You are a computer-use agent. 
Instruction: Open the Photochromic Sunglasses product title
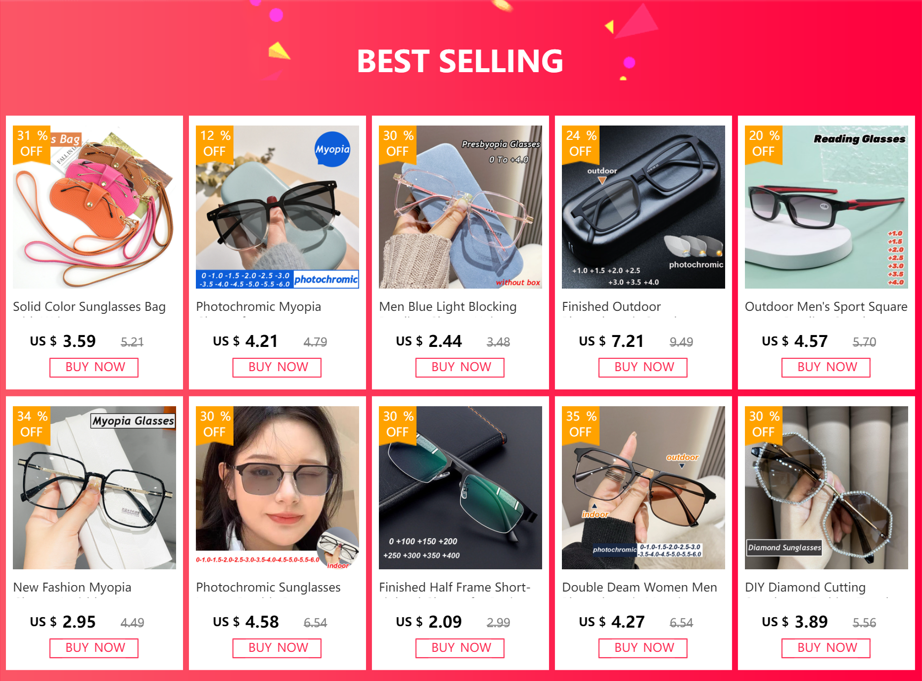pyautogui.click(x=268, y=587)
